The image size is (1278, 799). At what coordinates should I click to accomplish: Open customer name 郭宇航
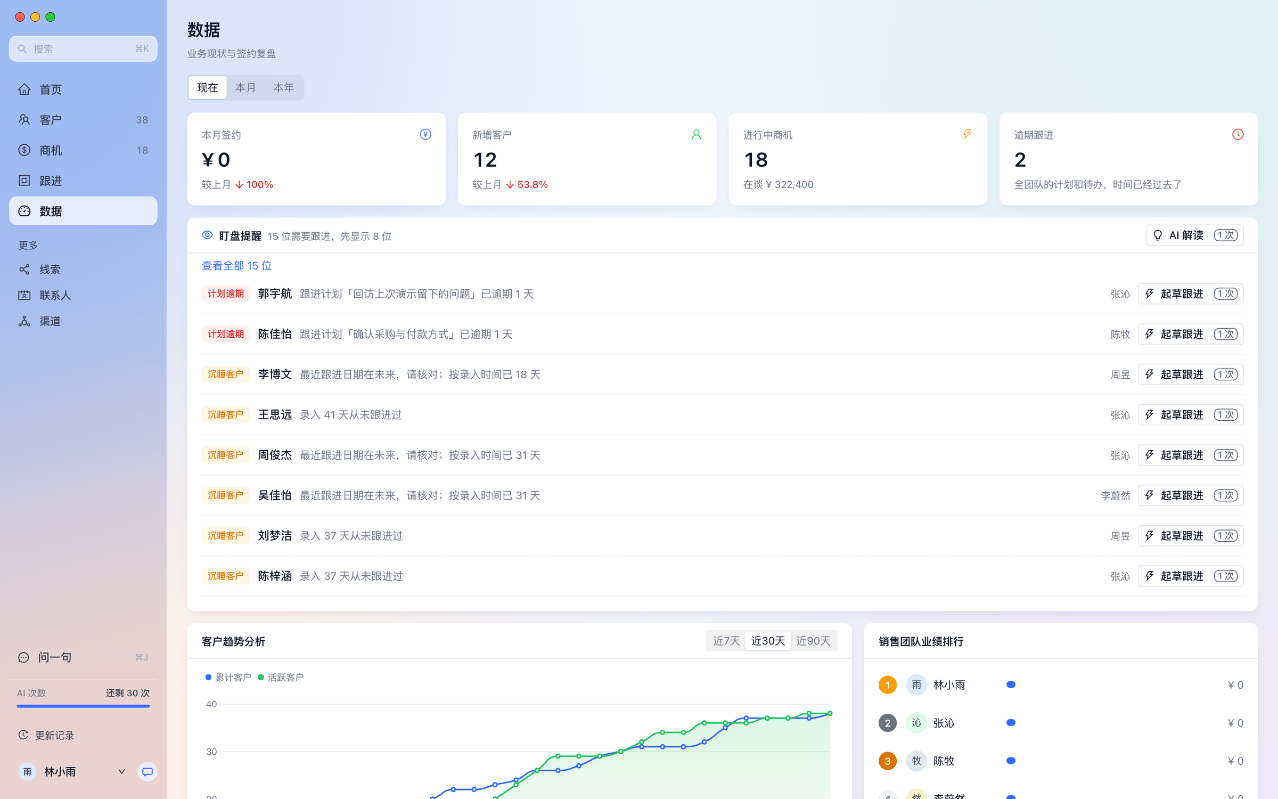click(275, 294)
